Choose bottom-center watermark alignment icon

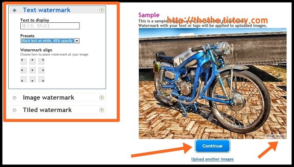pyautogui.click(x=32, y=79)
